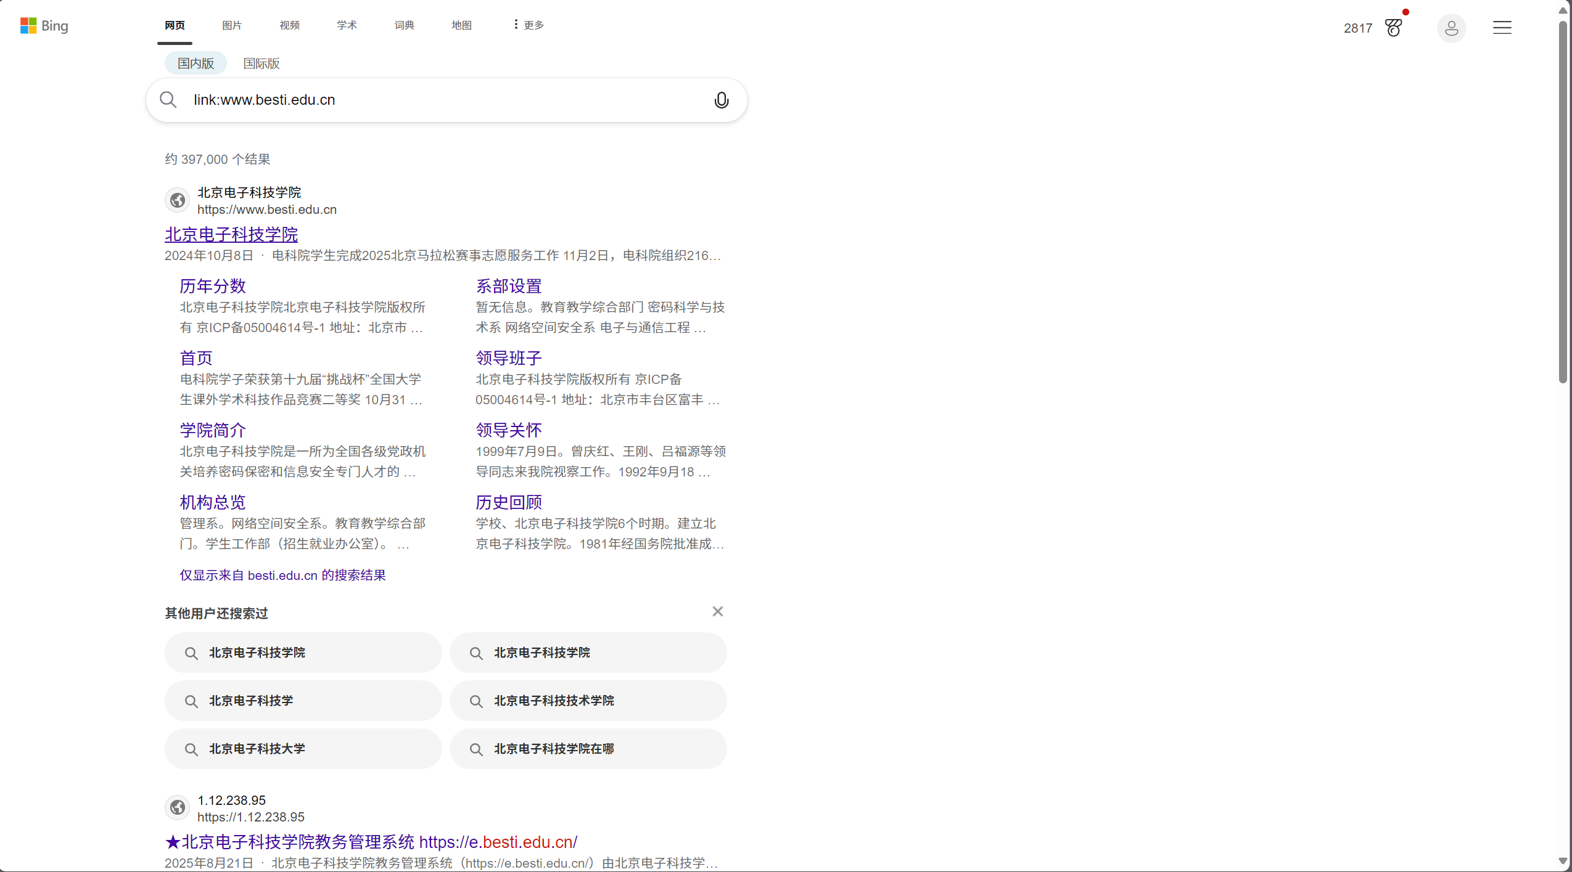Viewport: 1572px width, 872px height.
Task: Click inside the search query box
Action: coord(432,100)
